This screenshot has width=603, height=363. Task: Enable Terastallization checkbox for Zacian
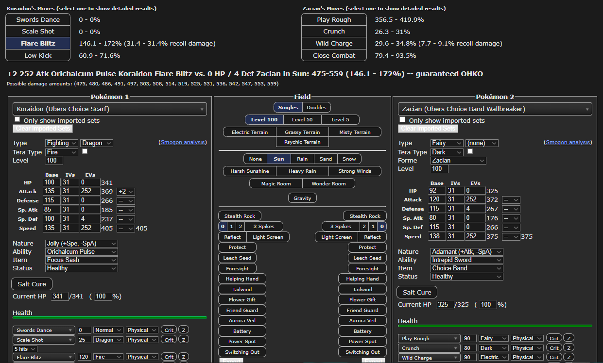[470, 151]
